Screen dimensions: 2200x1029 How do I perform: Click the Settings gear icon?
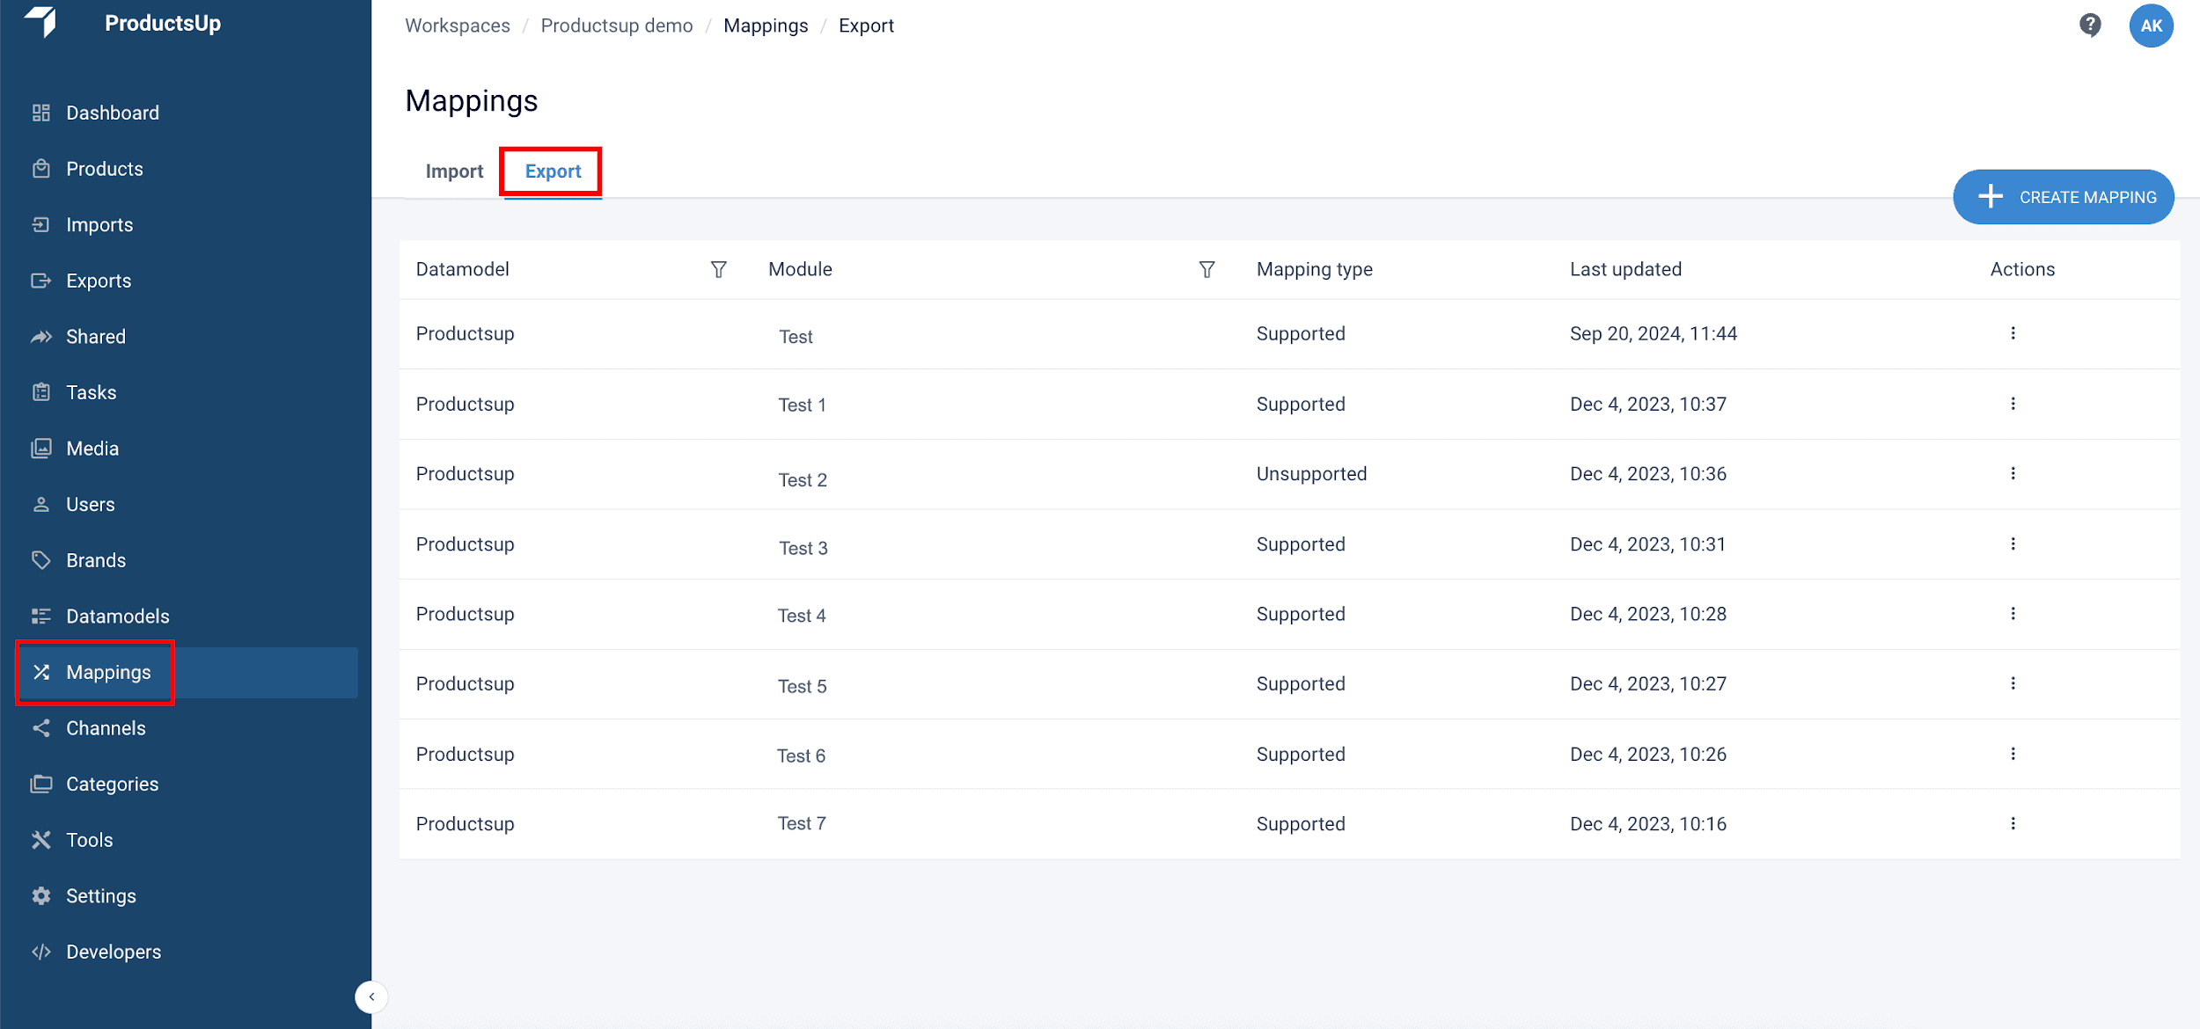[x=40, y=895]
